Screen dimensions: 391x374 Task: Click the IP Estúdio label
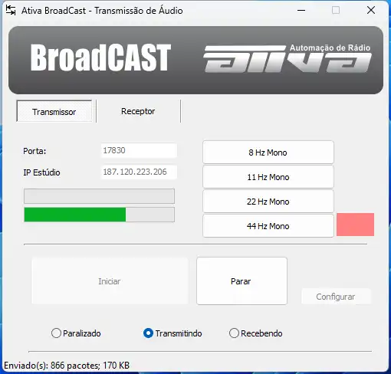(41, 172)
